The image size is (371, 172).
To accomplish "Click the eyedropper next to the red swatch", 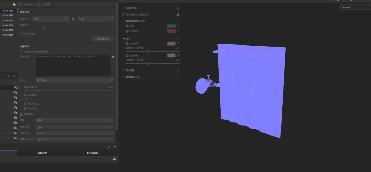I will click(178, 31).
